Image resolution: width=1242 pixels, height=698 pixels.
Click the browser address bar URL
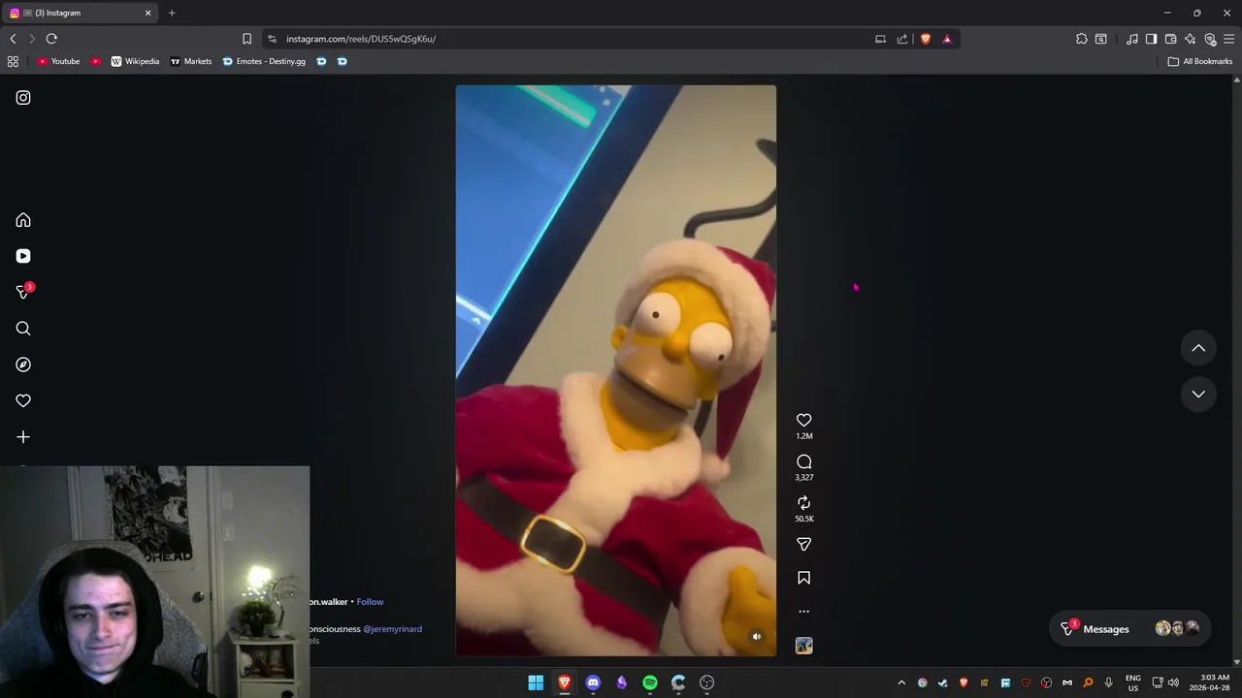point(361,39)
